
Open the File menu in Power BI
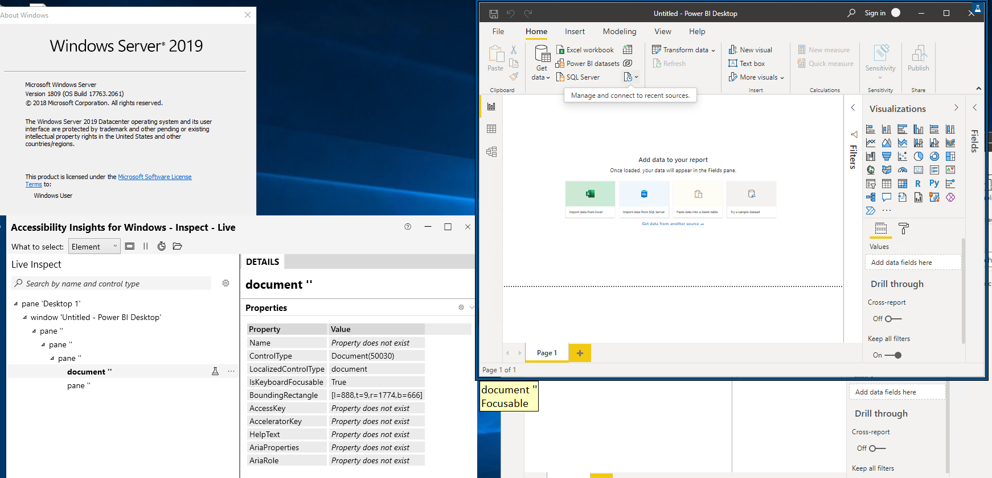click(498, 31)
